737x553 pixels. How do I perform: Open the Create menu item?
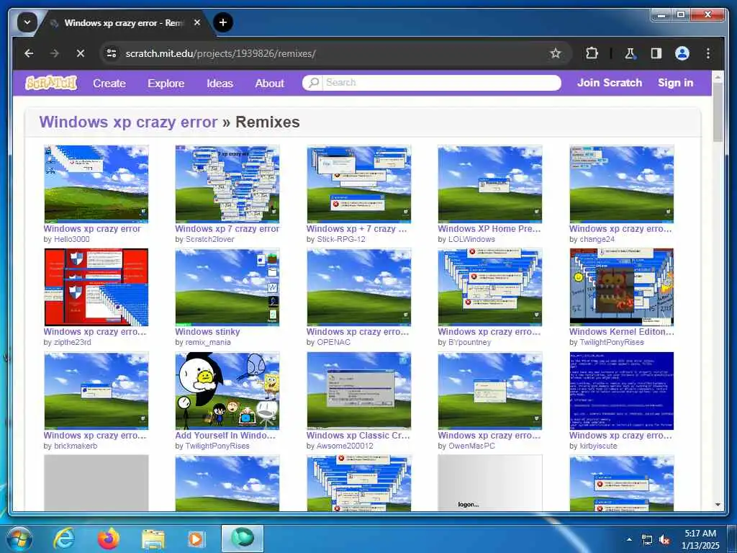pos(109,84)
